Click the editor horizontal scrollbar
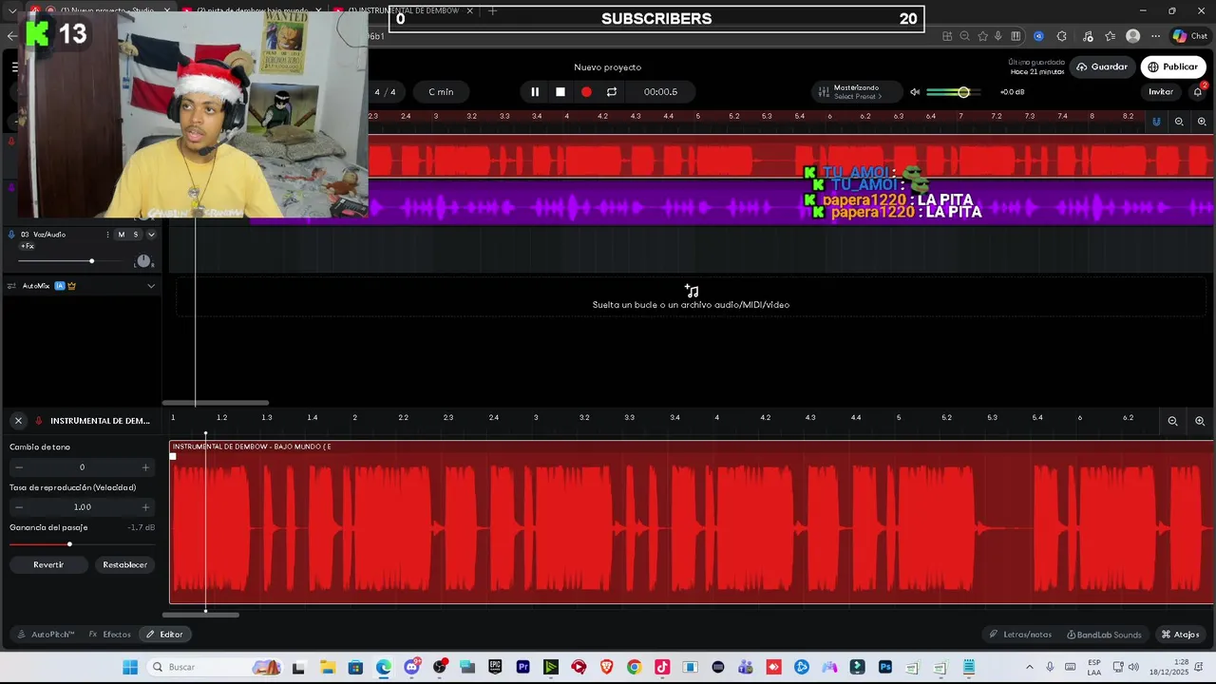 [200, 615]
